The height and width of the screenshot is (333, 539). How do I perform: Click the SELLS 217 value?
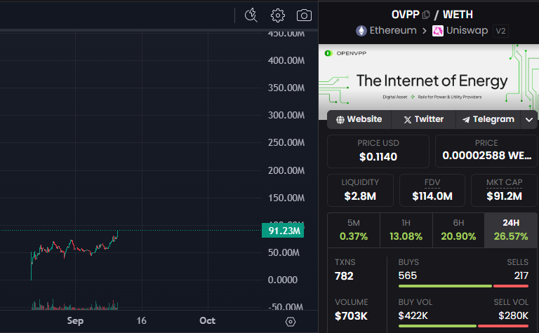coord(521,276)
